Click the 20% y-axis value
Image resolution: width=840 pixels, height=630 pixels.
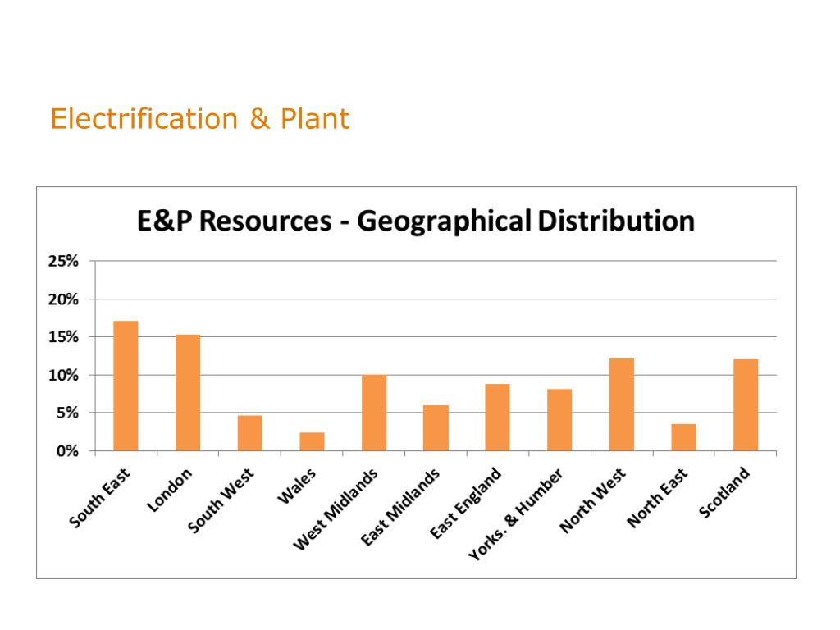pyautogui.click(x=63, y=299)
